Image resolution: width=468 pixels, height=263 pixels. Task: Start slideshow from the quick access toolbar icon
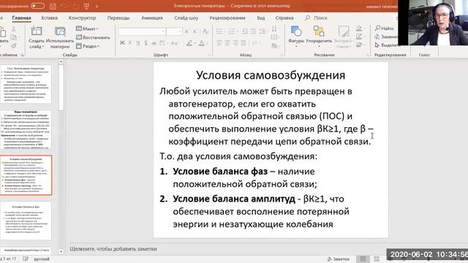point(86,6)
